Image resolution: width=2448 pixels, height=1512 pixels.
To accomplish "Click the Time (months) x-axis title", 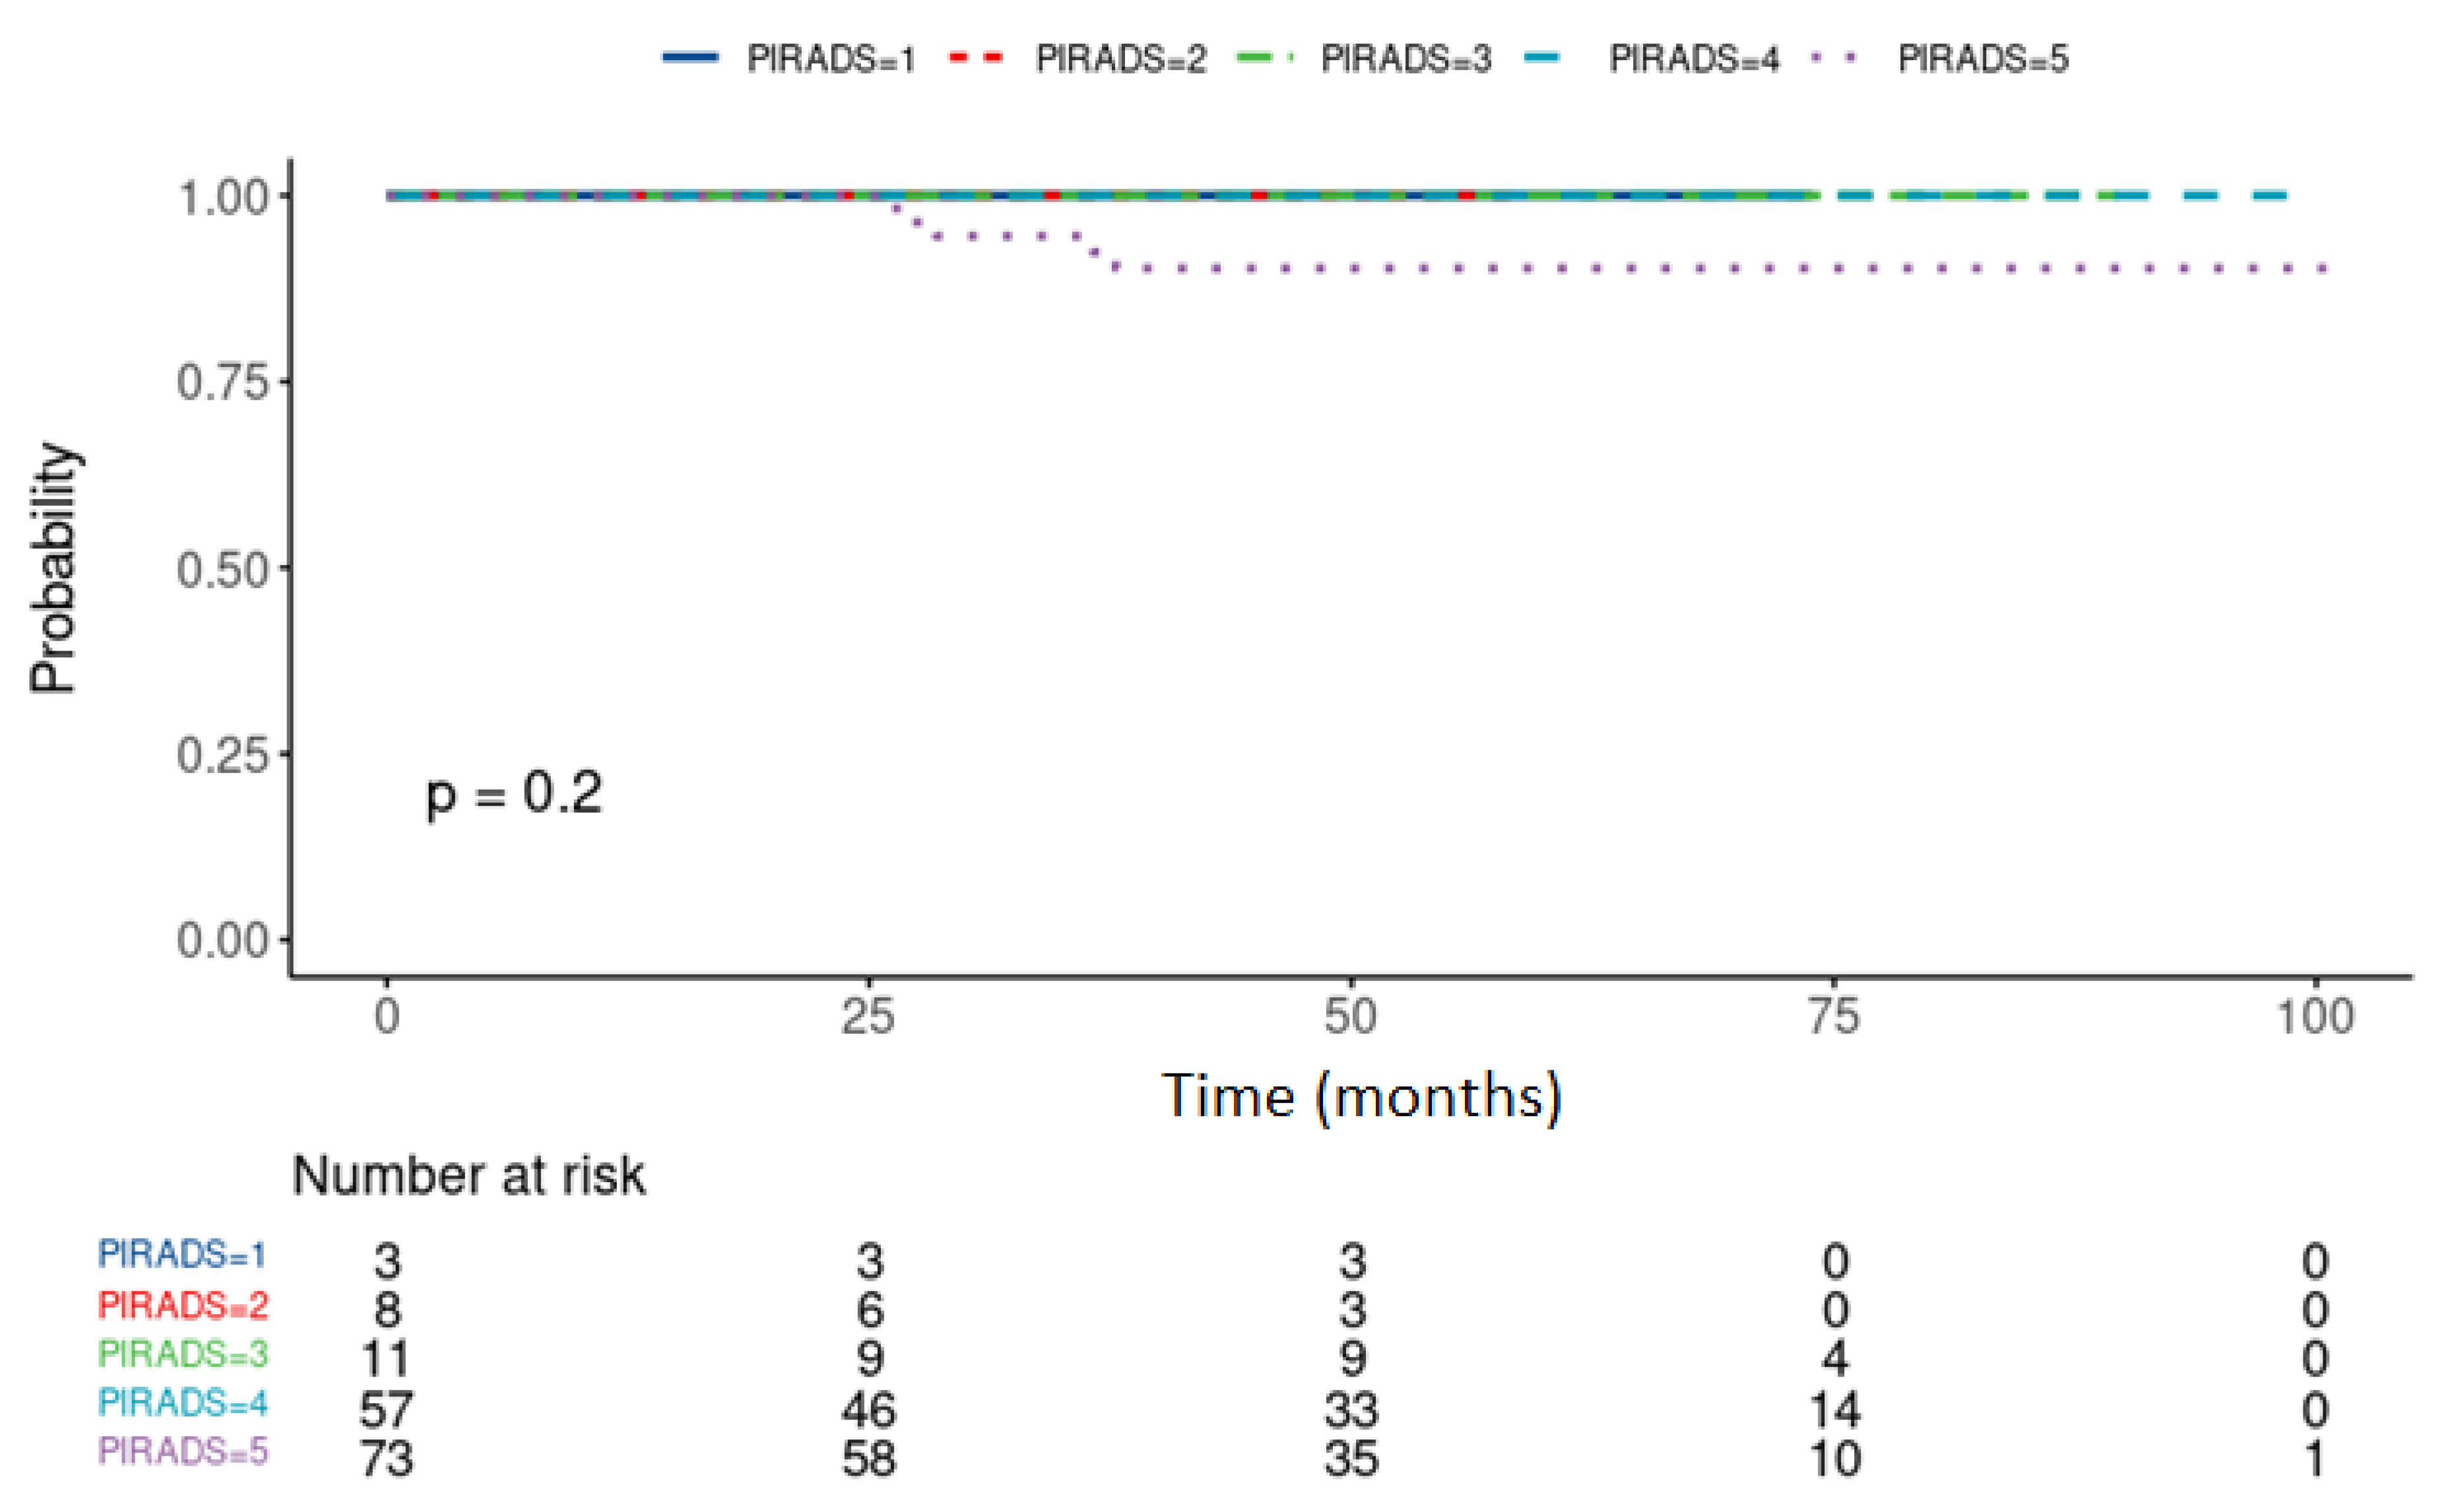I will (x=1361, y=1096).
